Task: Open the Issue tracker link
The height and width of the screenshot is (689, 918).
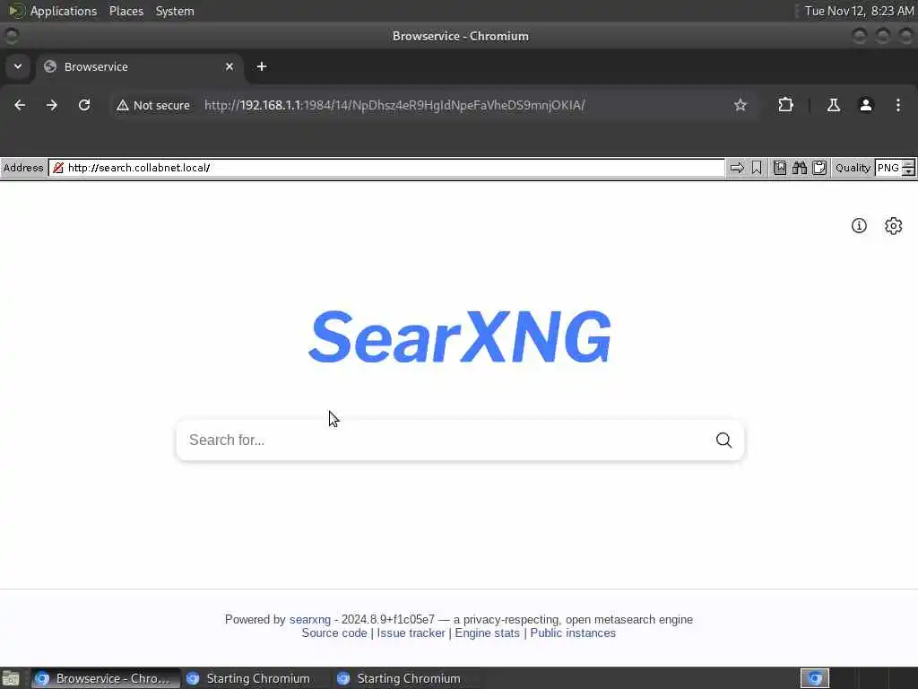Action: click(411, 633)
